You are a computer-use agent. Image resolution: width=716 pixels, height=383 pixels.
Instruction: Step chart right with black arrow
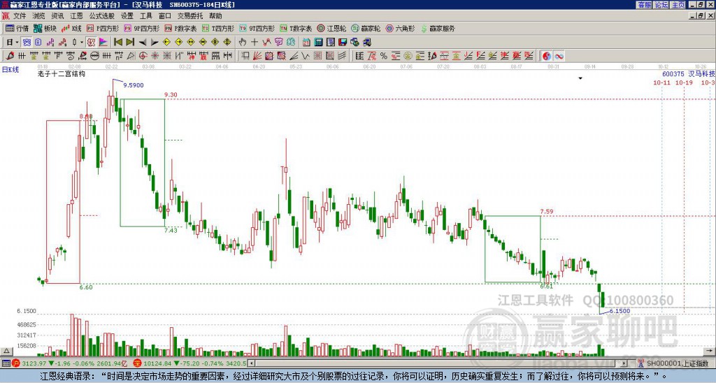point(155,43)
